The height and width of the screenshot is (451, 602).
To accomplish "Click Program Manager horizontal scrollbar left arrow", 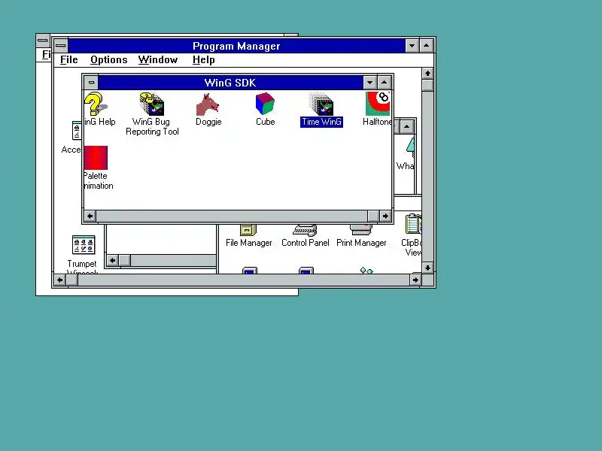I will pos(60,280).
